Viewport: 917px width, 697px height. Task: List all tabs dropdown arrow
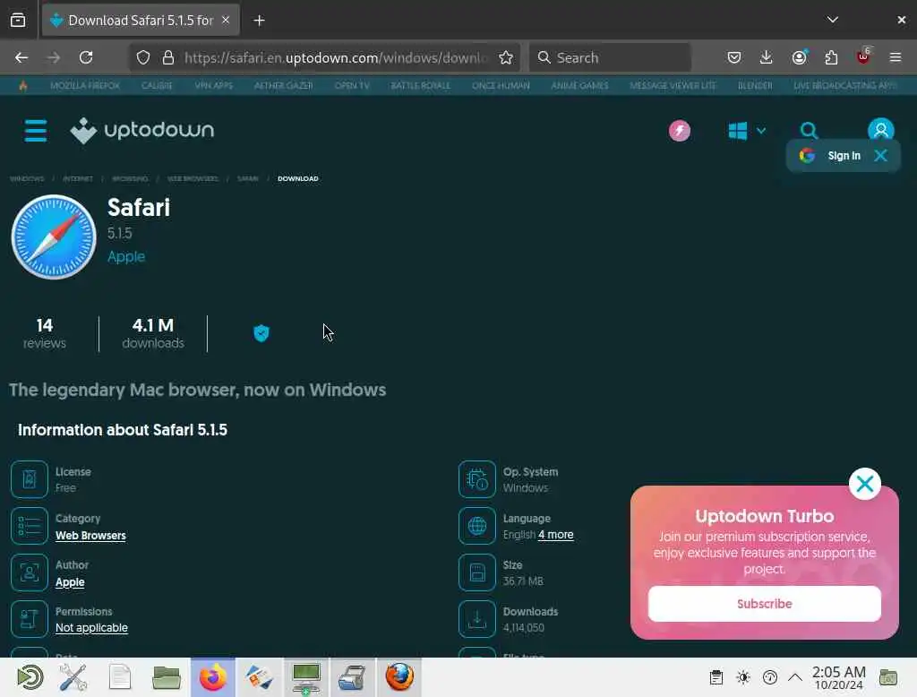(832, 20)
